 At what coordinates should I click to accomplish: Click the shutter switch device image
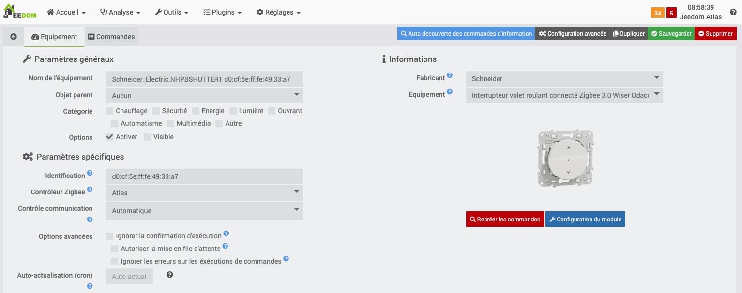coord(565,158)
